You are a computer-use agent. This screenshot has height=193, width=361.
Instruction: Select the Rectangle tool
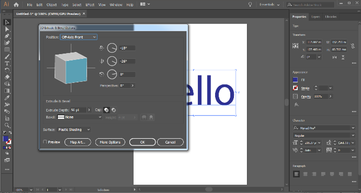point(7,50)
